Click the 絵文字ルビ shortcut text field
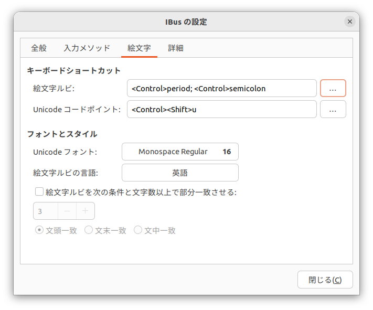 pyautogui.click(x=222, y=88)
